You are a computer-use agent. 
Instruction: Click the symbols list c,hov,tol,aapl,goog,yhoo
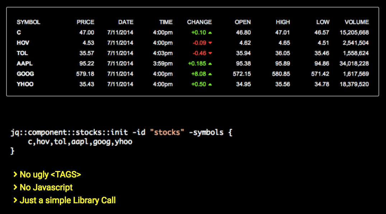(x=80, y=142)
